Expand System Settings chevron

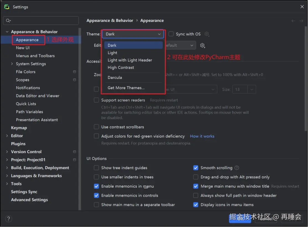(12, 64)
